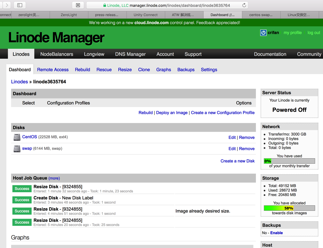Reload the page with the refresh icon
Viewport: 323px width, 248px height.
point(244,5)
